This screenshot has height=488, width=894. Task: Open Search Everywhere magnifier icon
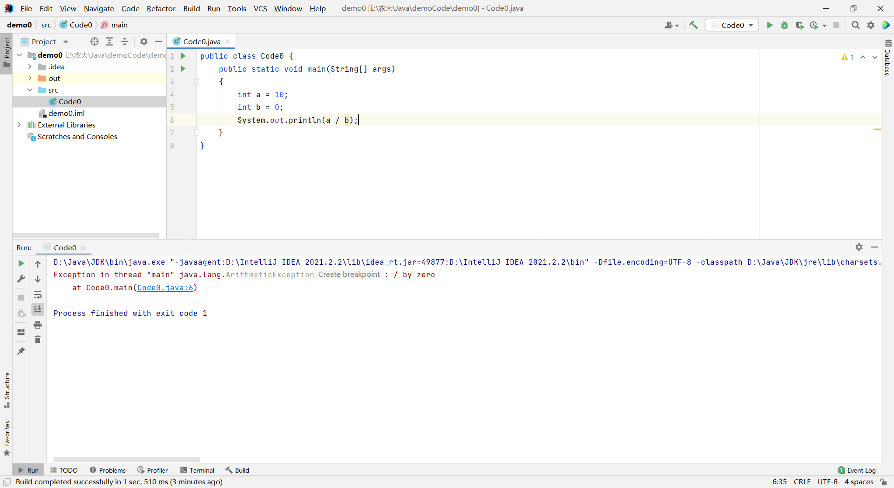point(855,25)
